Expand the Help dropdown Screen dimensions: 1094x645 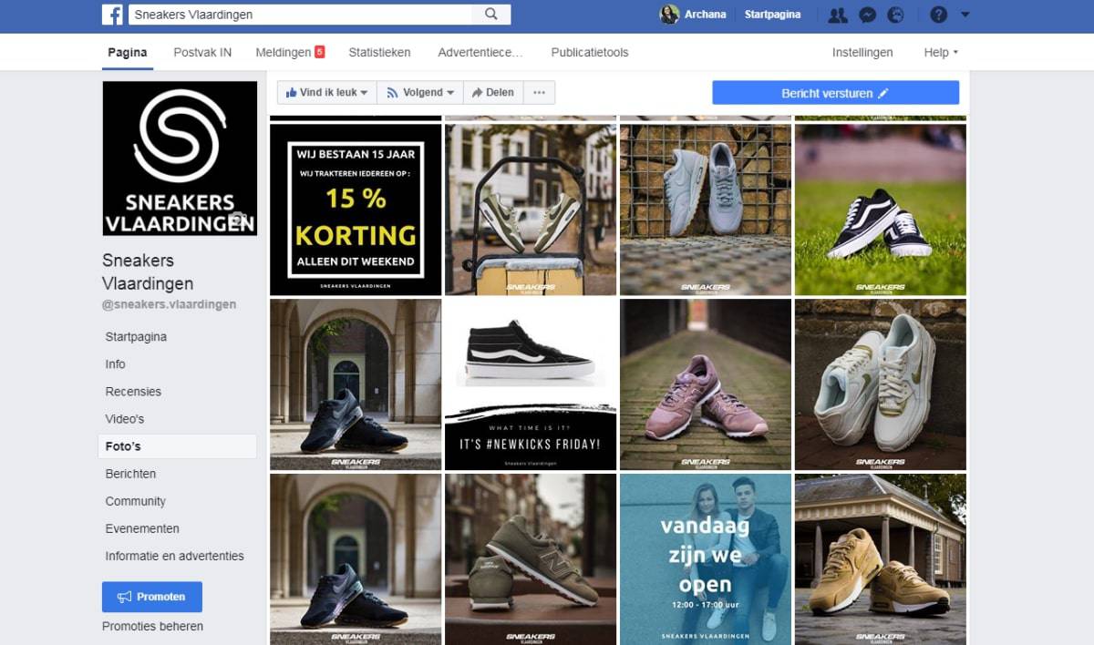(x=941, y=53)
